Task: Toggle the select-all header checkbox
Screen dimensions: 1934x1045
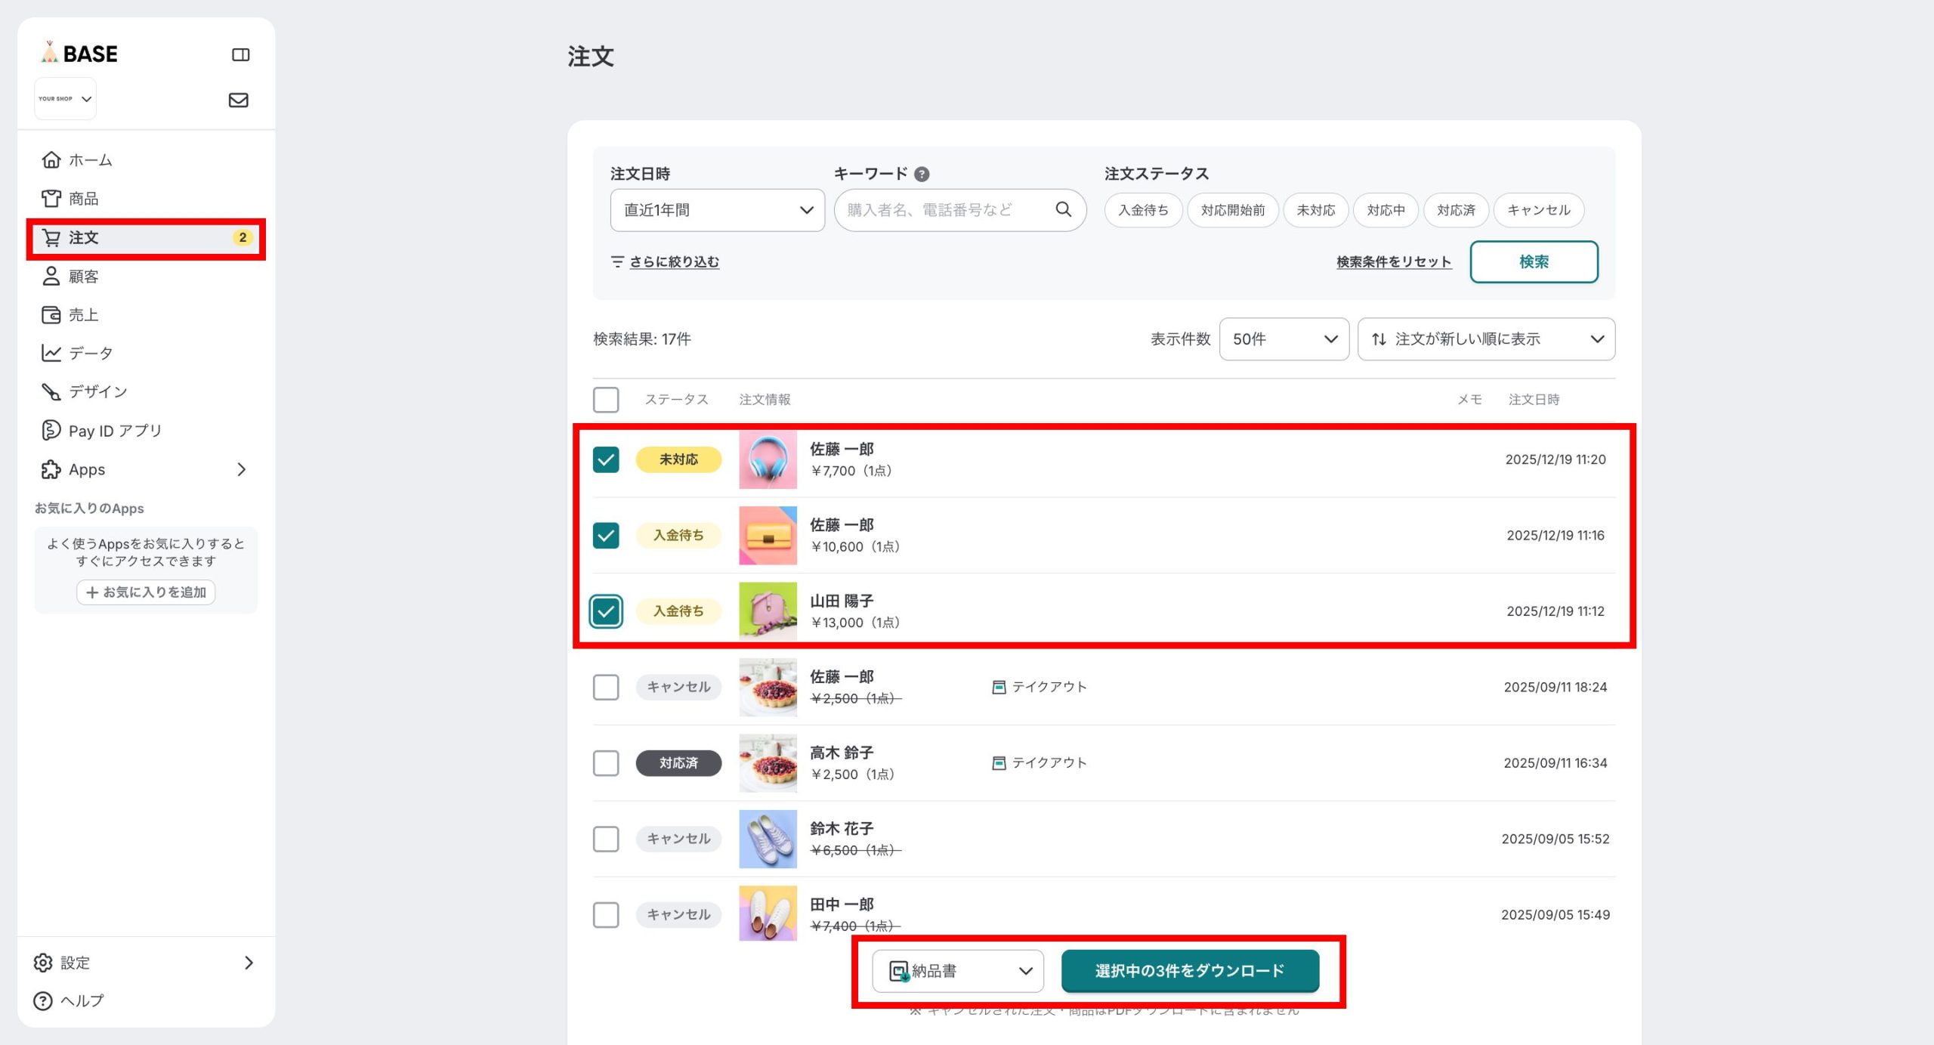Action: 605,399
